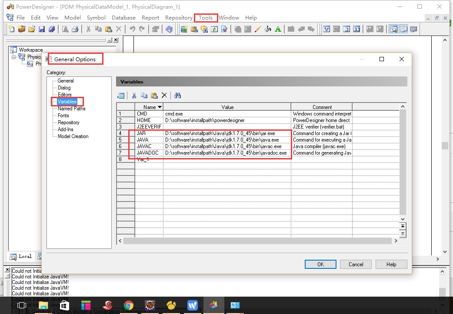Click the HOME variable value cell

point(227,120)
